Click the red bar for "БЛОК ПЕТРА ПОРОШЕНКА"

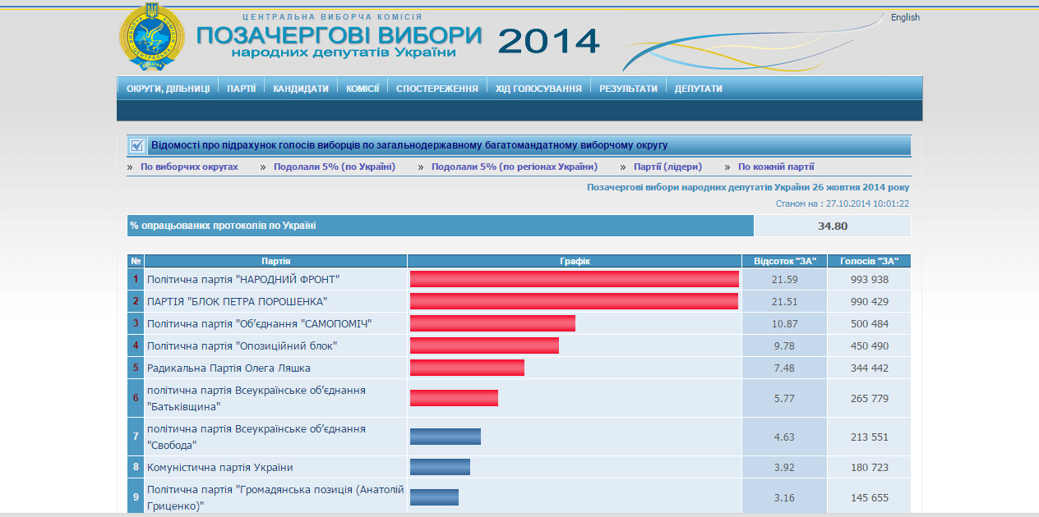pos(574,302)
